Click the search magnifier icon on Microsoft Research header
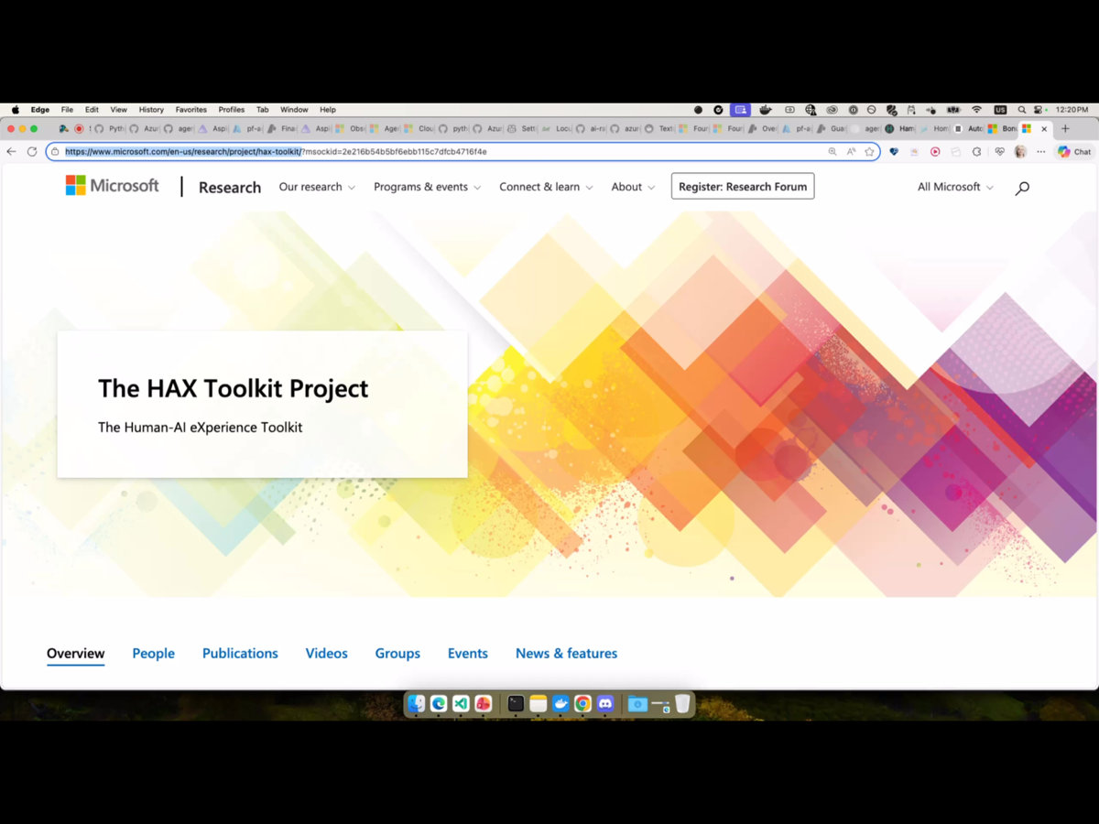The image size is (1099, 824). click(1022, 188)
